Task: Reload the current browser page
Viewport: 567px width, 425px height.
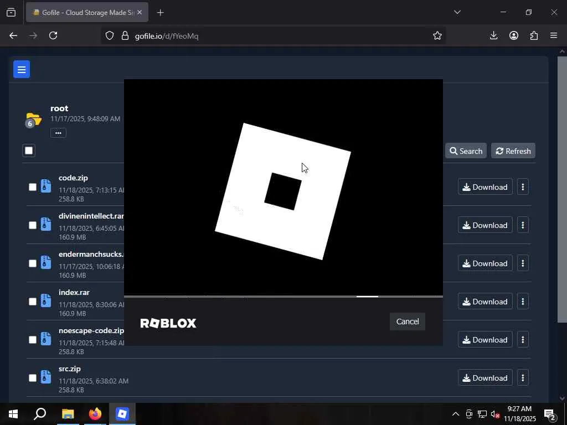Action: pyautogui.click(x=53, y=35)
